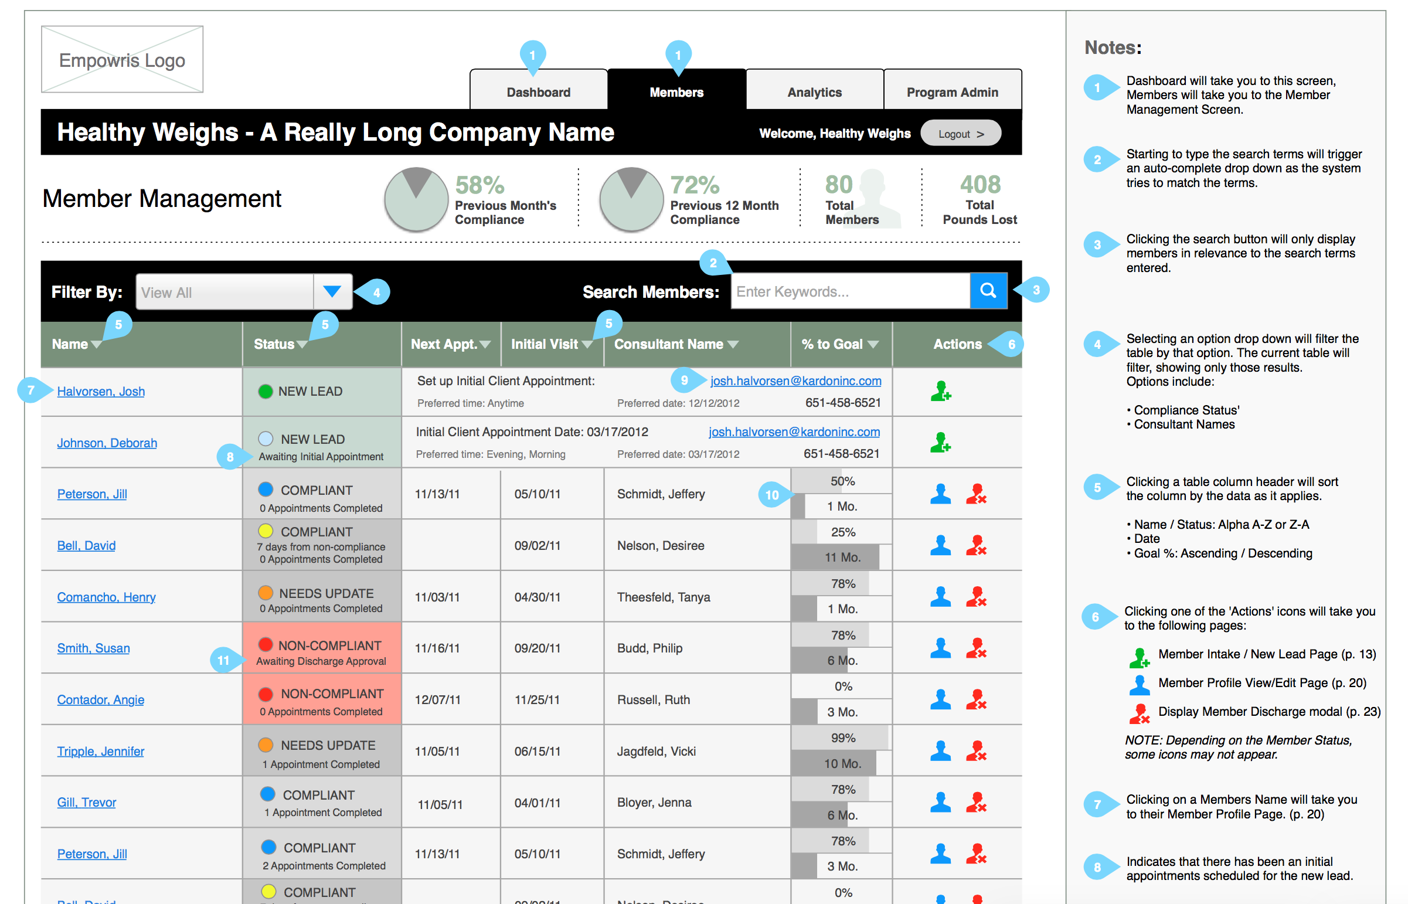
Task: Click email link in Halvorsen, Josh row
Action: 795,380
